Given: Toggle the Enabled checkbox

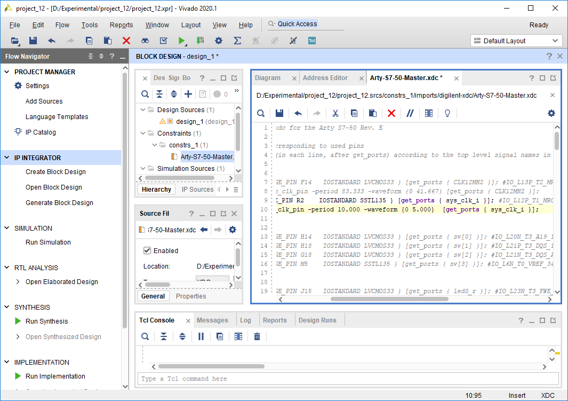Looking at the screenshot, I should pos(147,250).
